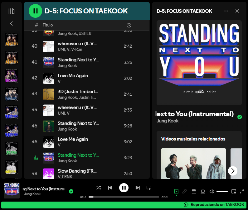Open artist Jung Kook, USHER line at the list top

pyautogui.click(x=75, y=34)
